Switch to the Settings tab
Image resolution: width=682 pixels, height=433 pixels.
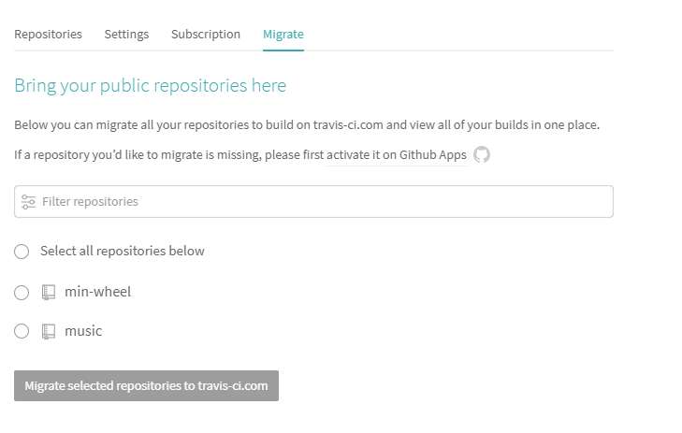[x=126, y=34]
